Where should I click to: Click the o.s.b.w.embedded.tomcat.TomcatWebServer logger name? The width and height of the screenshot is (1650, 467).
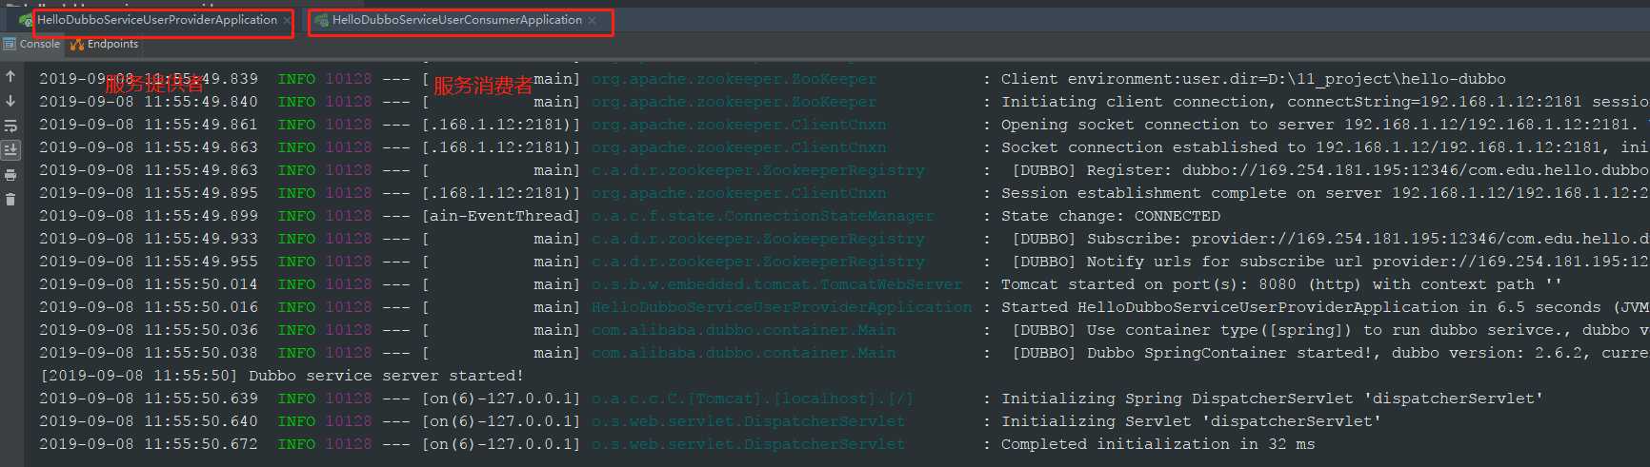pos(776,284)
